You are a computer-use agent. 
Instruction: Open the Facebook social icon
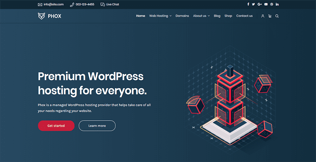[248, 4]
